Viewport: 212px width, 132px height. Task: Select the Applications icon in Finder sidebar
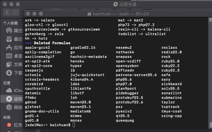tap(9, 47)
